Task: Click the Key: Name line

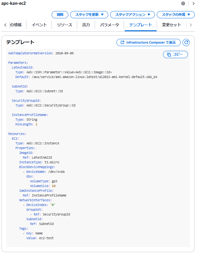Action: 35,233
